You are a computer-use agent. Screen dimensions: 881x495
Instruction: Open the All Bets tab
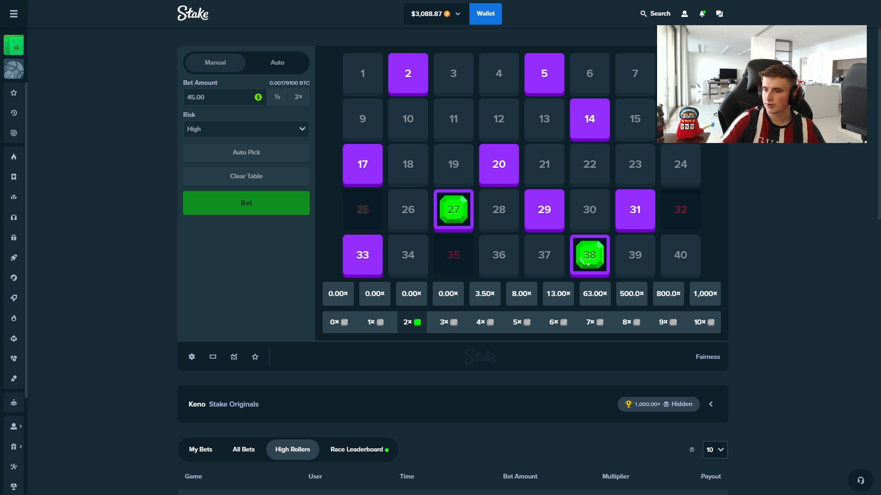click(x=244, y=449)
